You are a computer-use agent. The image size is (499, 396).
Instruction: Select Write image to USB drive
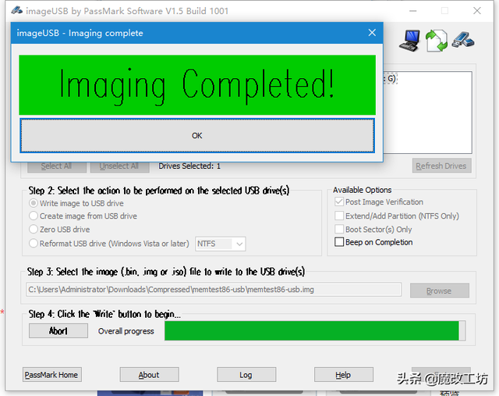tap(33, 203)
